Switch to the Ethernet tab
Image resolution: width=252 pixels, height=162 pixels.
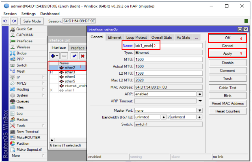click(115, 38)
